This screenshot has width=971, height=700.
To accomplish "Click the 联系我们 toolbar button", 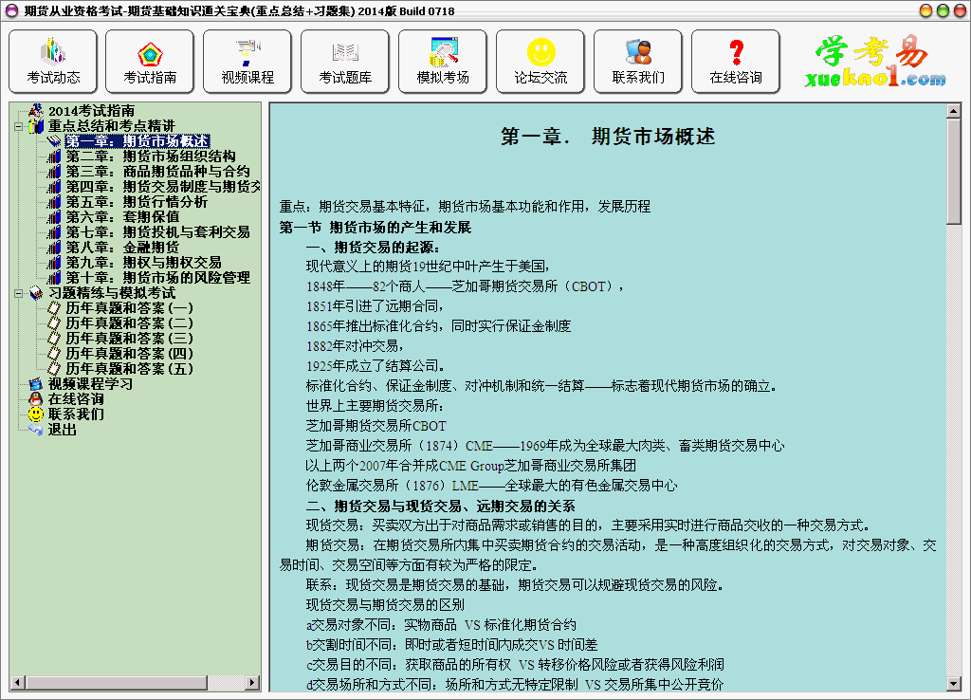I will (638, 62).
